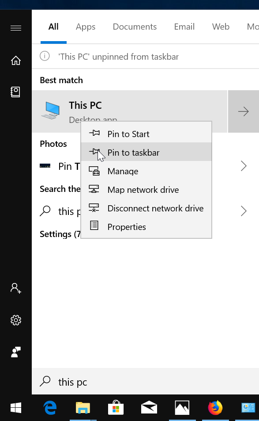This screenshot has width=259, height=421.
Task: Open the notebook icon in the sidebar
Action: point(16,92)
